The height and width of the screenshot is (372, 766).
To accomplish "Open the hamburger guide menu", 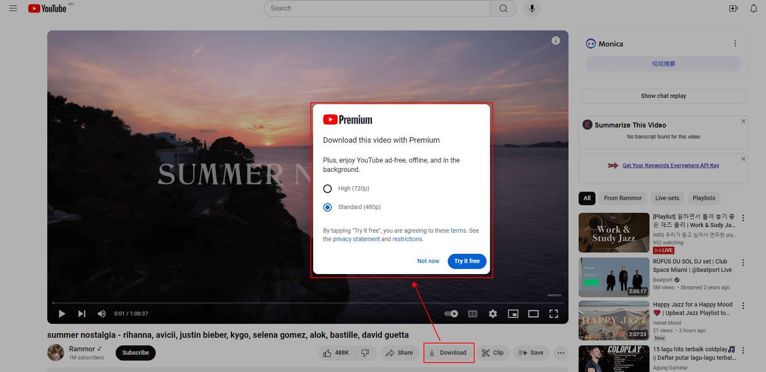I will pos(13,8).
